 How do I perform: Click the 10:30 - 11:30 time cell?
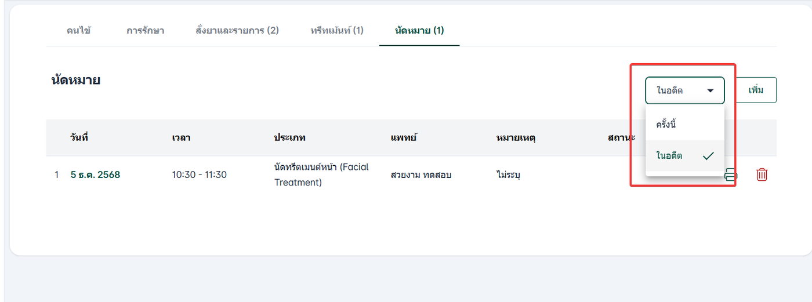[x=199, y=174]
